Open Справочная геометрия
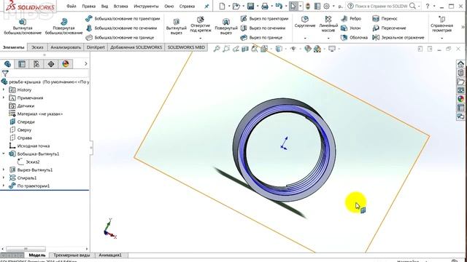This screenshot has width=467, height=262. 441,24
